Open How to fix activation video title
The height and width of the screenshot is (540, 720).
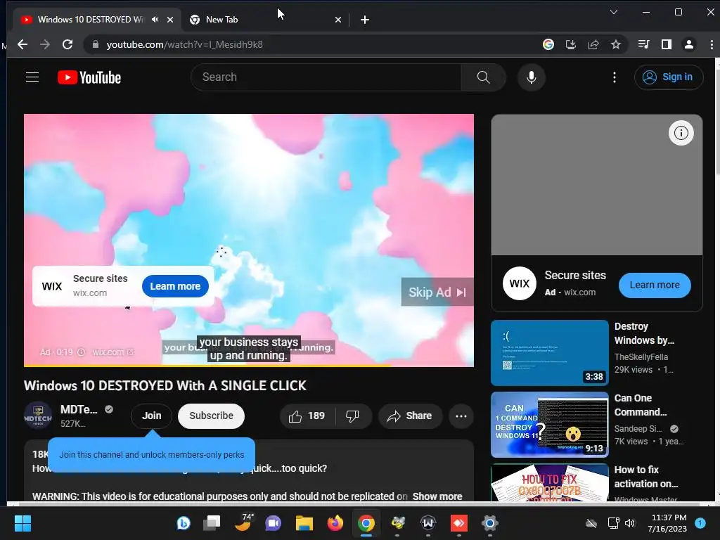click(645, 477)
